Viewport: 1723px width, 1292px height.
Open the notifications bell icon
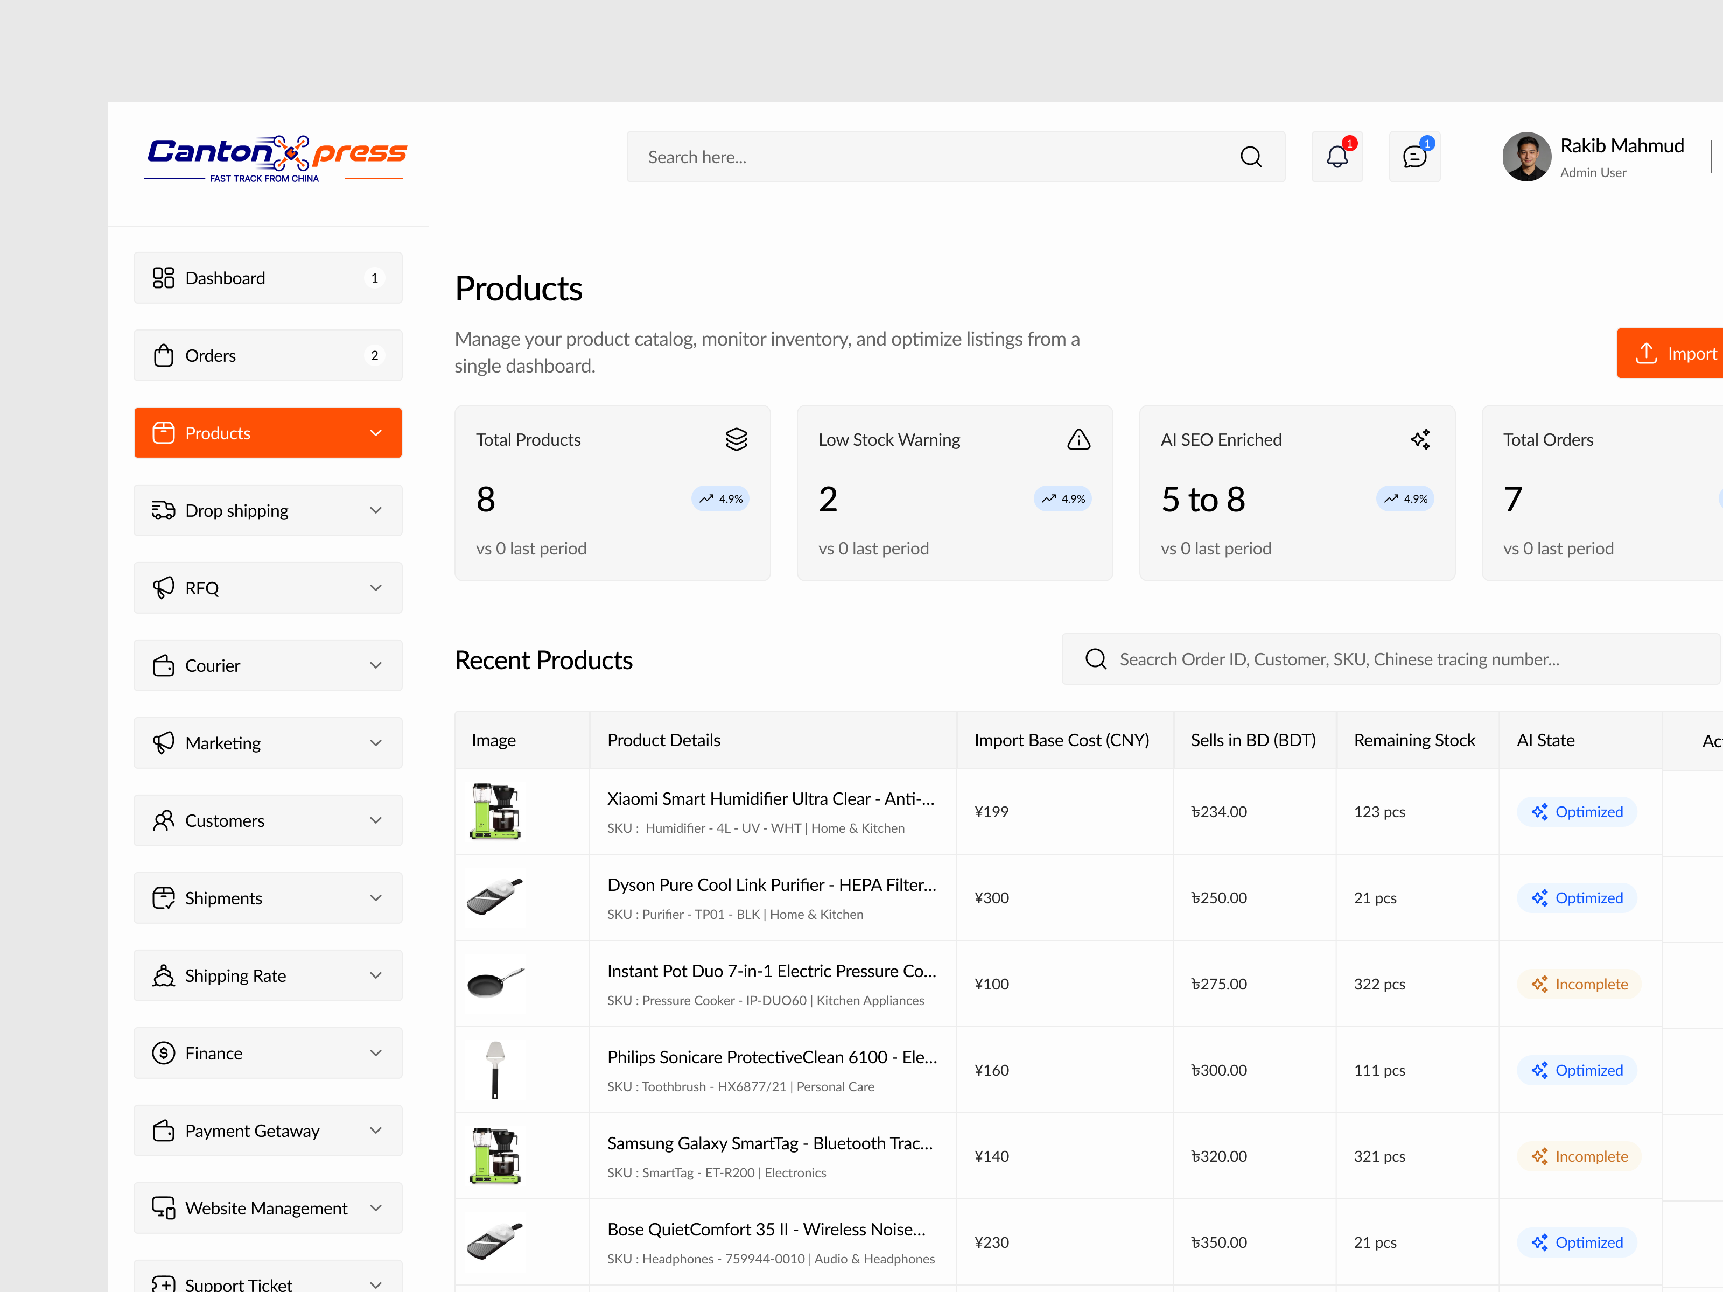(x=1336, y=157)
